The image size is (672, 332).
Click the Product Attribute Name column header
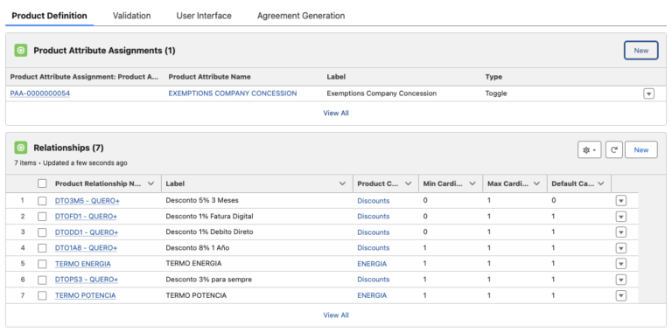pos(210,77)
